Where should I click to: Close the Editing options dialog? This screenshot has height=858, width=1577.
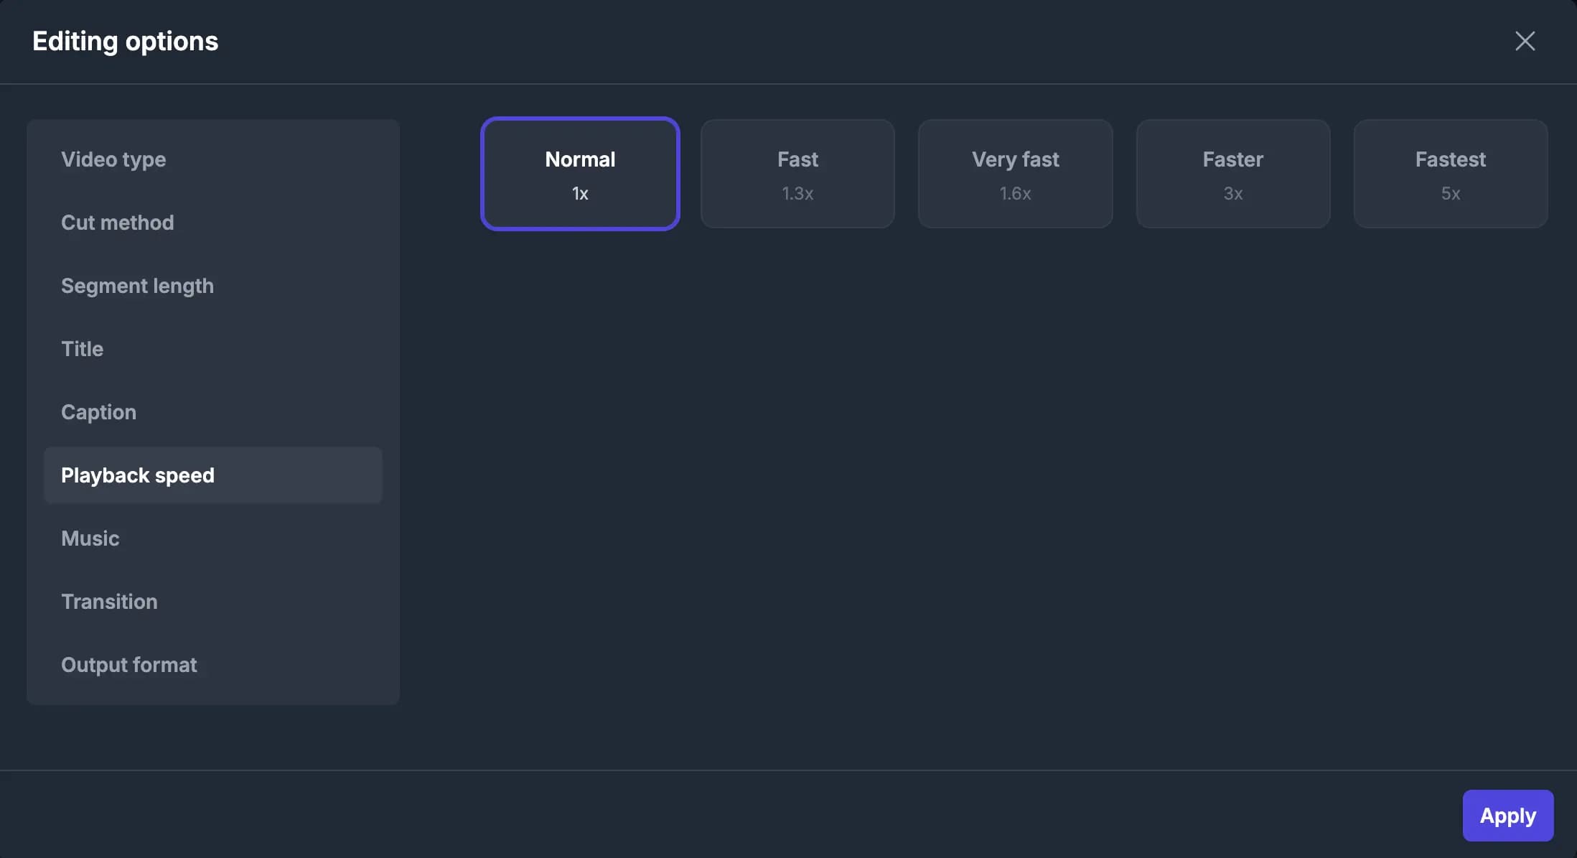click(1525, 41)
